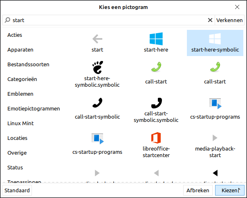
Task: Choose the libreoffice-startcenter icon
Action: (x=156, y=138)
